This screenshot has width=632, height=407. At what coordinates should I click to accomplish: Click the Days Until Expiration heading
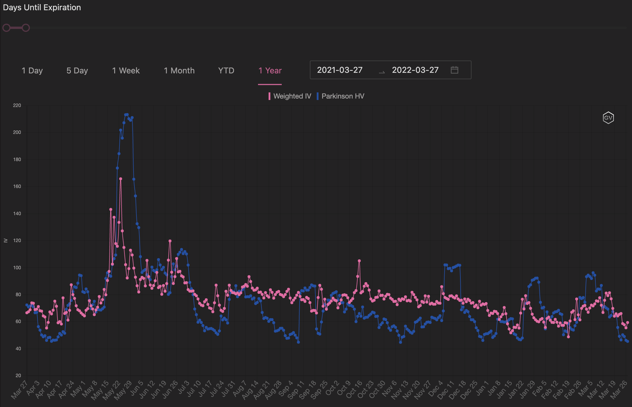[x=42, y=7]
